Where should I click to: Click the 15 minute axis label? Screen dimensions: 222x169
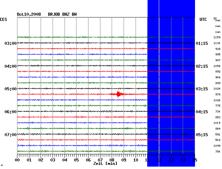coord(195,160)
